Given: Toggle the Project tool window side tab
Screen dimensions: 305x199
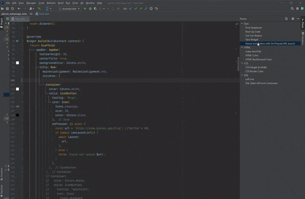Looking at the screenshot, I should pos(2,23).
